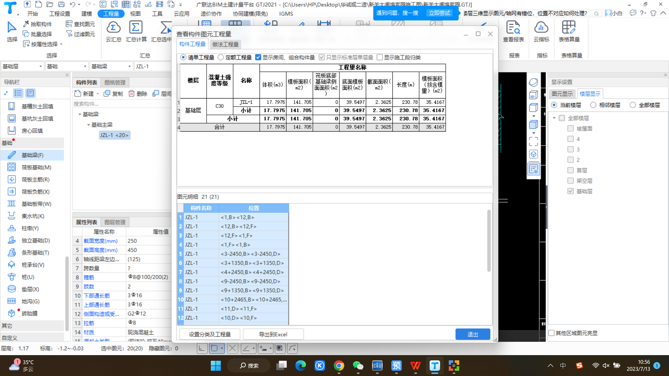This screenshot has height=376, width=669.
Task: Select 全部楼层 radio option
Action: [x=633, y=105]
